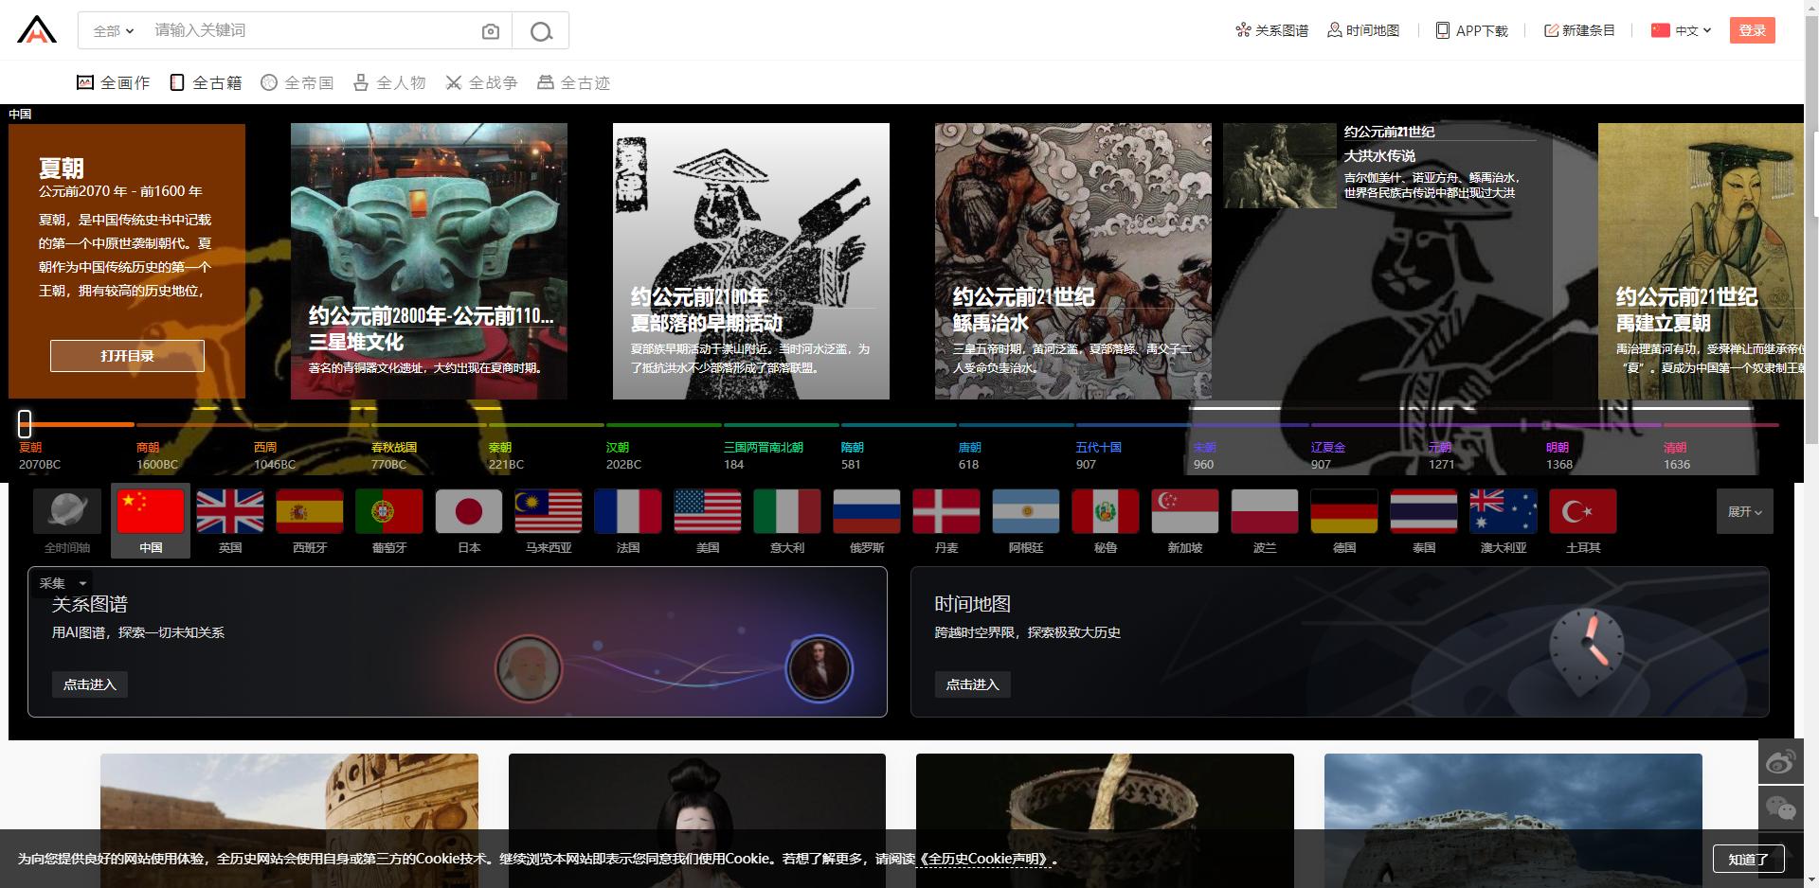Select the Argentina flag
Screen dimensions: 1819x888
point(1026,512)
